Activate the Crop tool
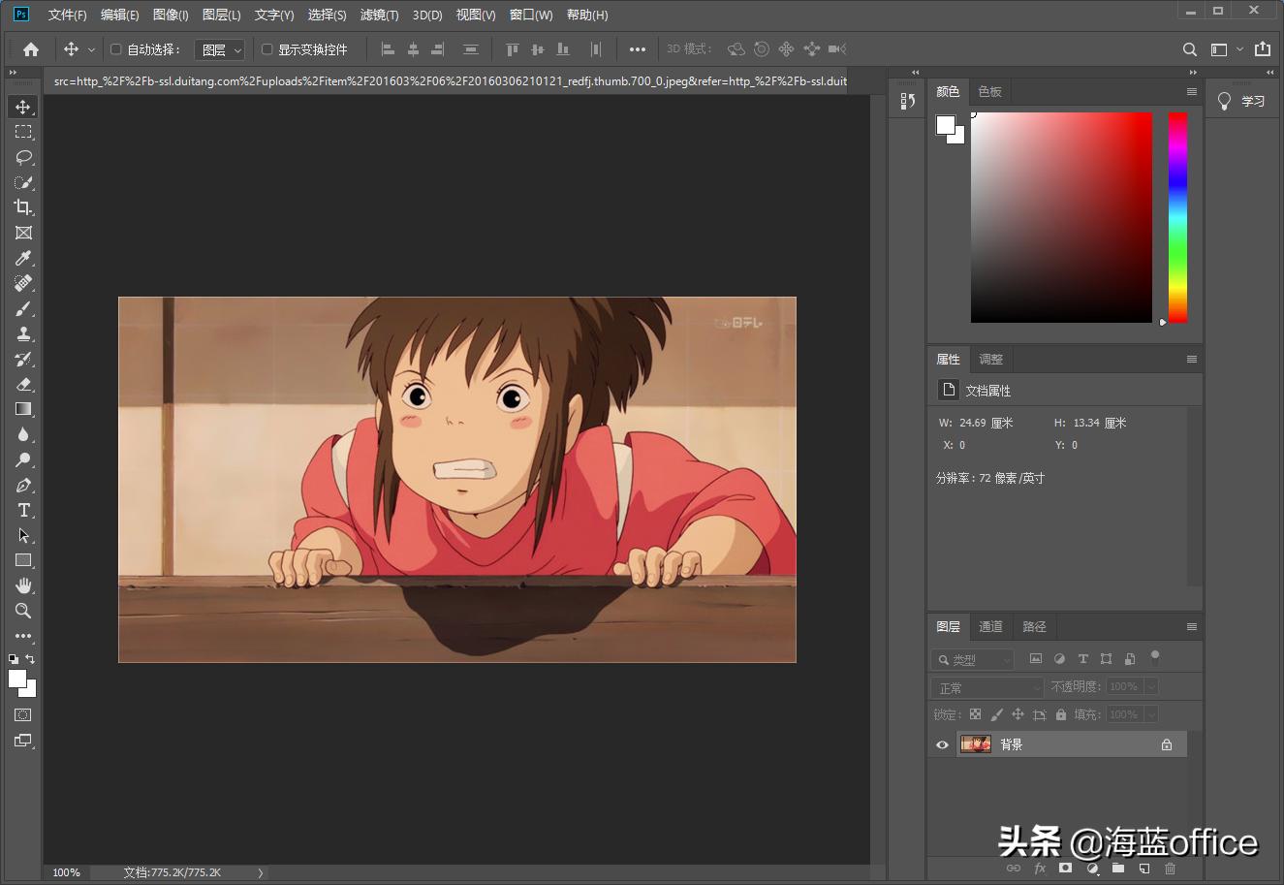The width and height of the screenshot is (1284, 885). coord(23,207)
